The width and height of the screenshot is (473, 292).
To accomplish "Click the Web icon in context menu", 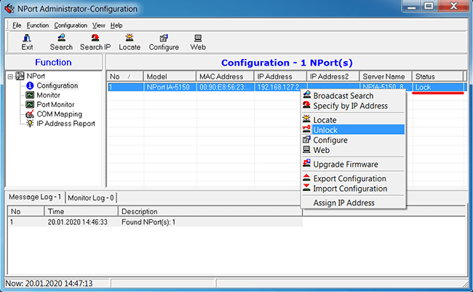I will click(x=307, y=149).
